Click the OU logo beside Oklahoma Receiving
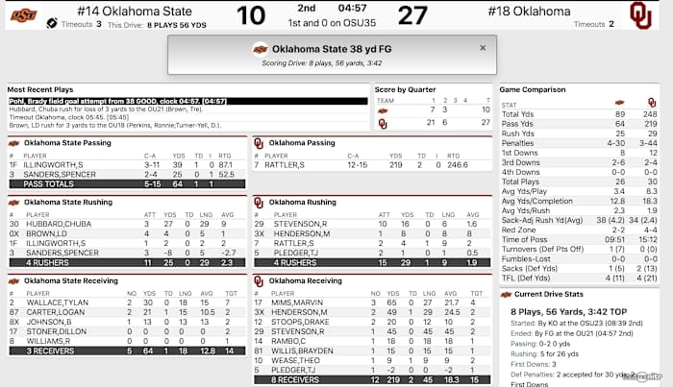Screen dimensions: 673x387 click(x=258, y=280)
